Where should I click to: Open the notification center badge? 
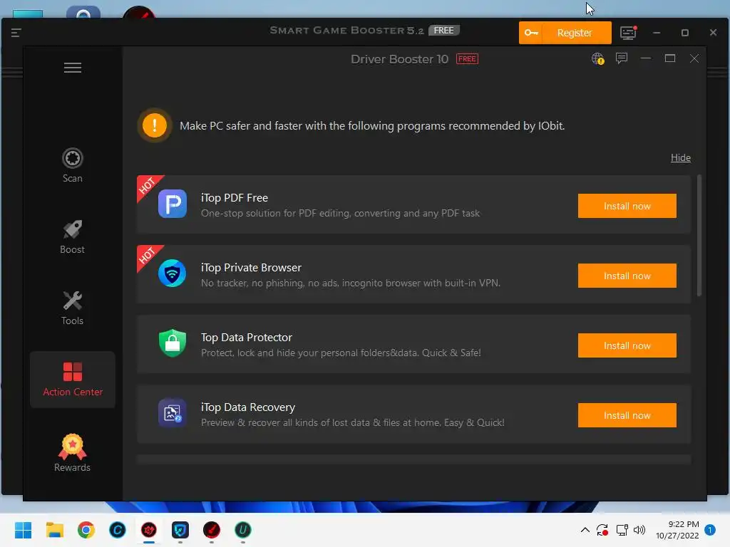pyautogui.click(x=710, y=530)
